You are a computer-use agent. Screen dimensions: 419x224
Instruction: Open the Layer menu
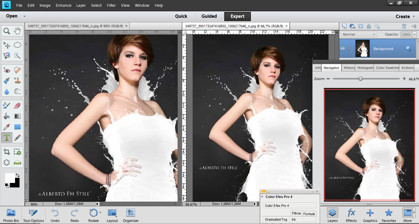tap(81, 6)
